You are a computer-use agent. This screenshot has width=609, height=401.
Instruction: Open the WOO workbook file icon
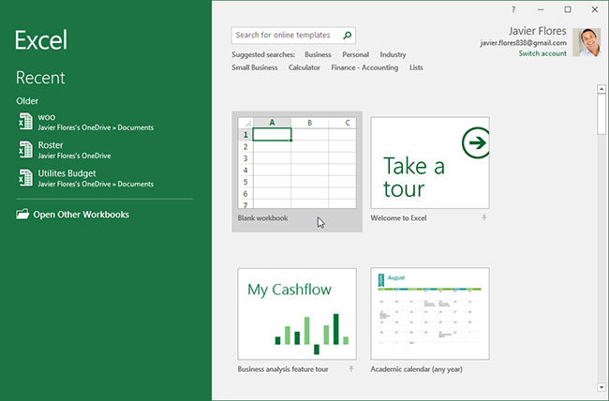tap(25, 122)
